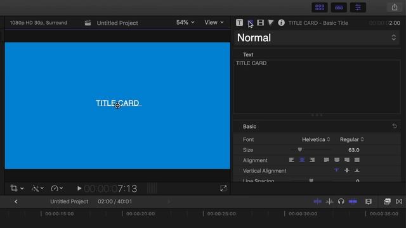Justify text with last line right

pos(347,160)
